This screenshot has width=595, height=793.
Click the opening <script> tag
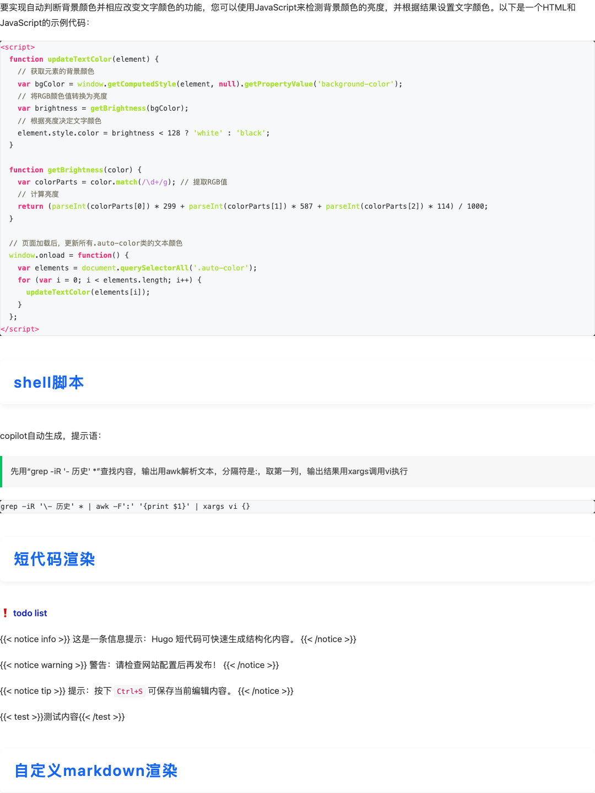18,47
